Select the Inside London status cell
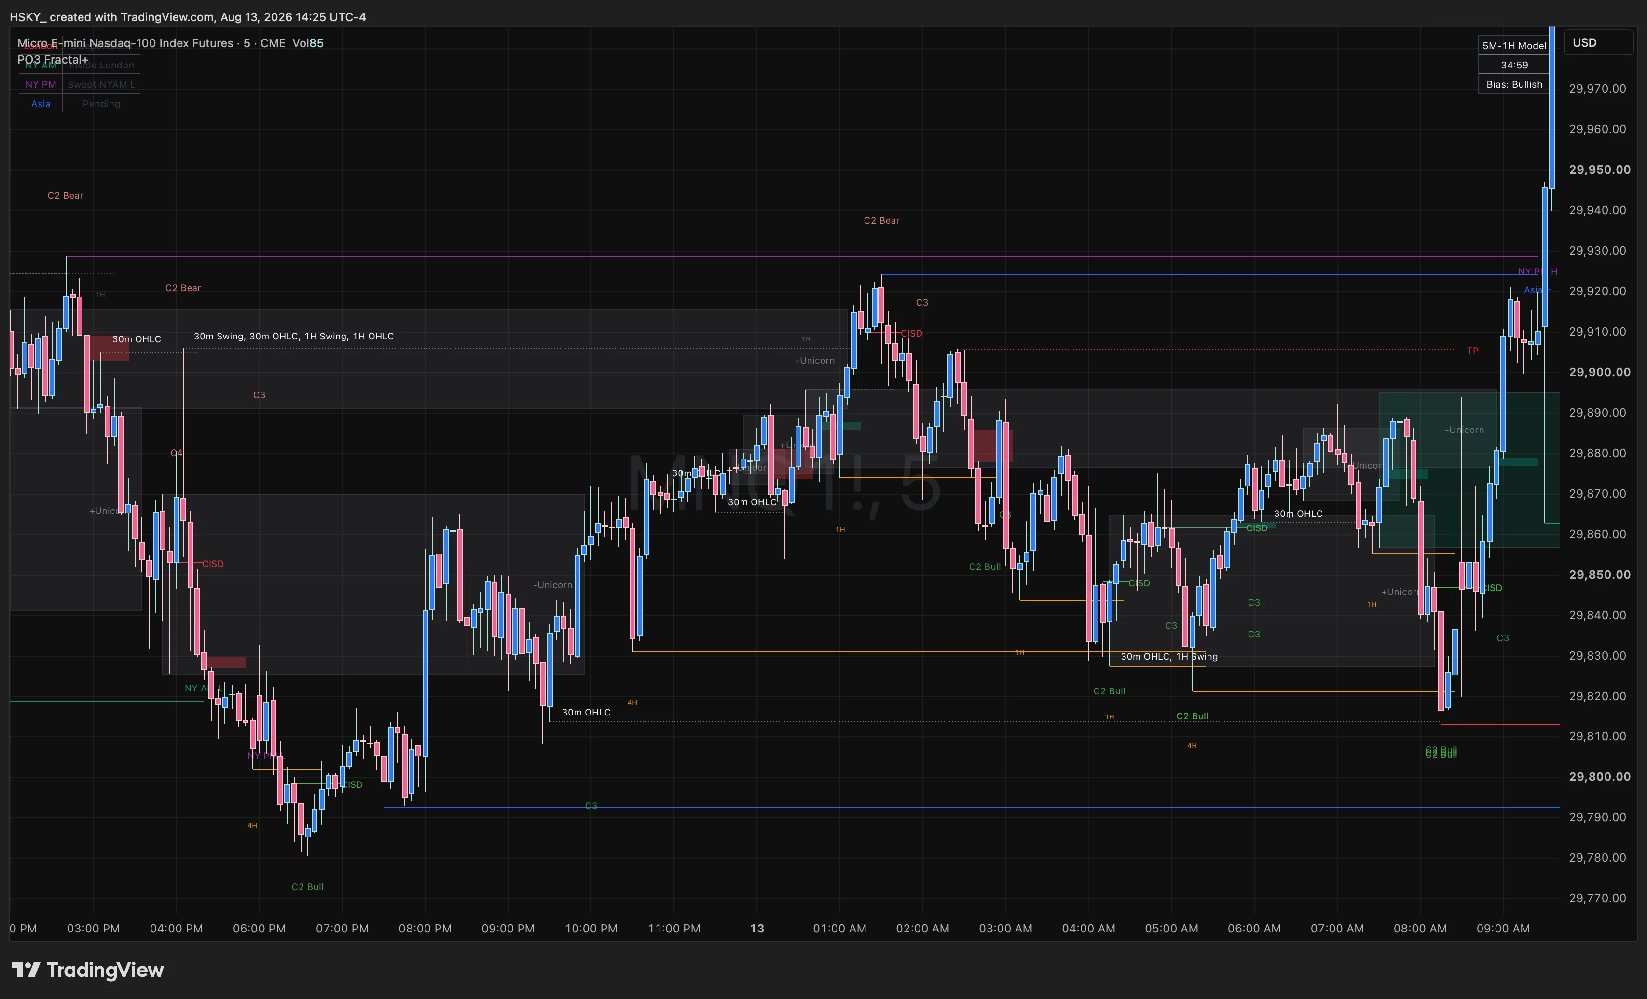1647x999 pixels. 102,65
